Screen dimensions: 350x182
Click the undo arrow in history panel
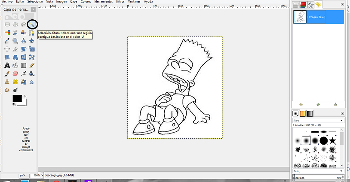click(x=301, y=104)
